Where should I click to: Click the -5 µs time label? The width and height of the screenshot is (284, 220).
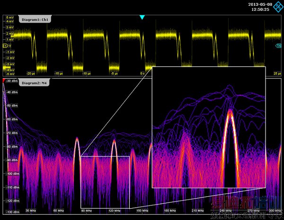pyautogui.click(x=115, y=73)
